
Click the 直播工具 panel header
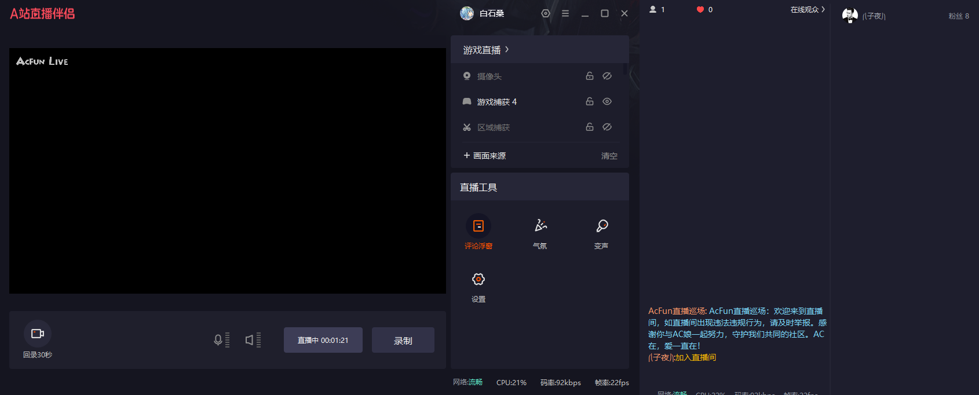[540, 187]
